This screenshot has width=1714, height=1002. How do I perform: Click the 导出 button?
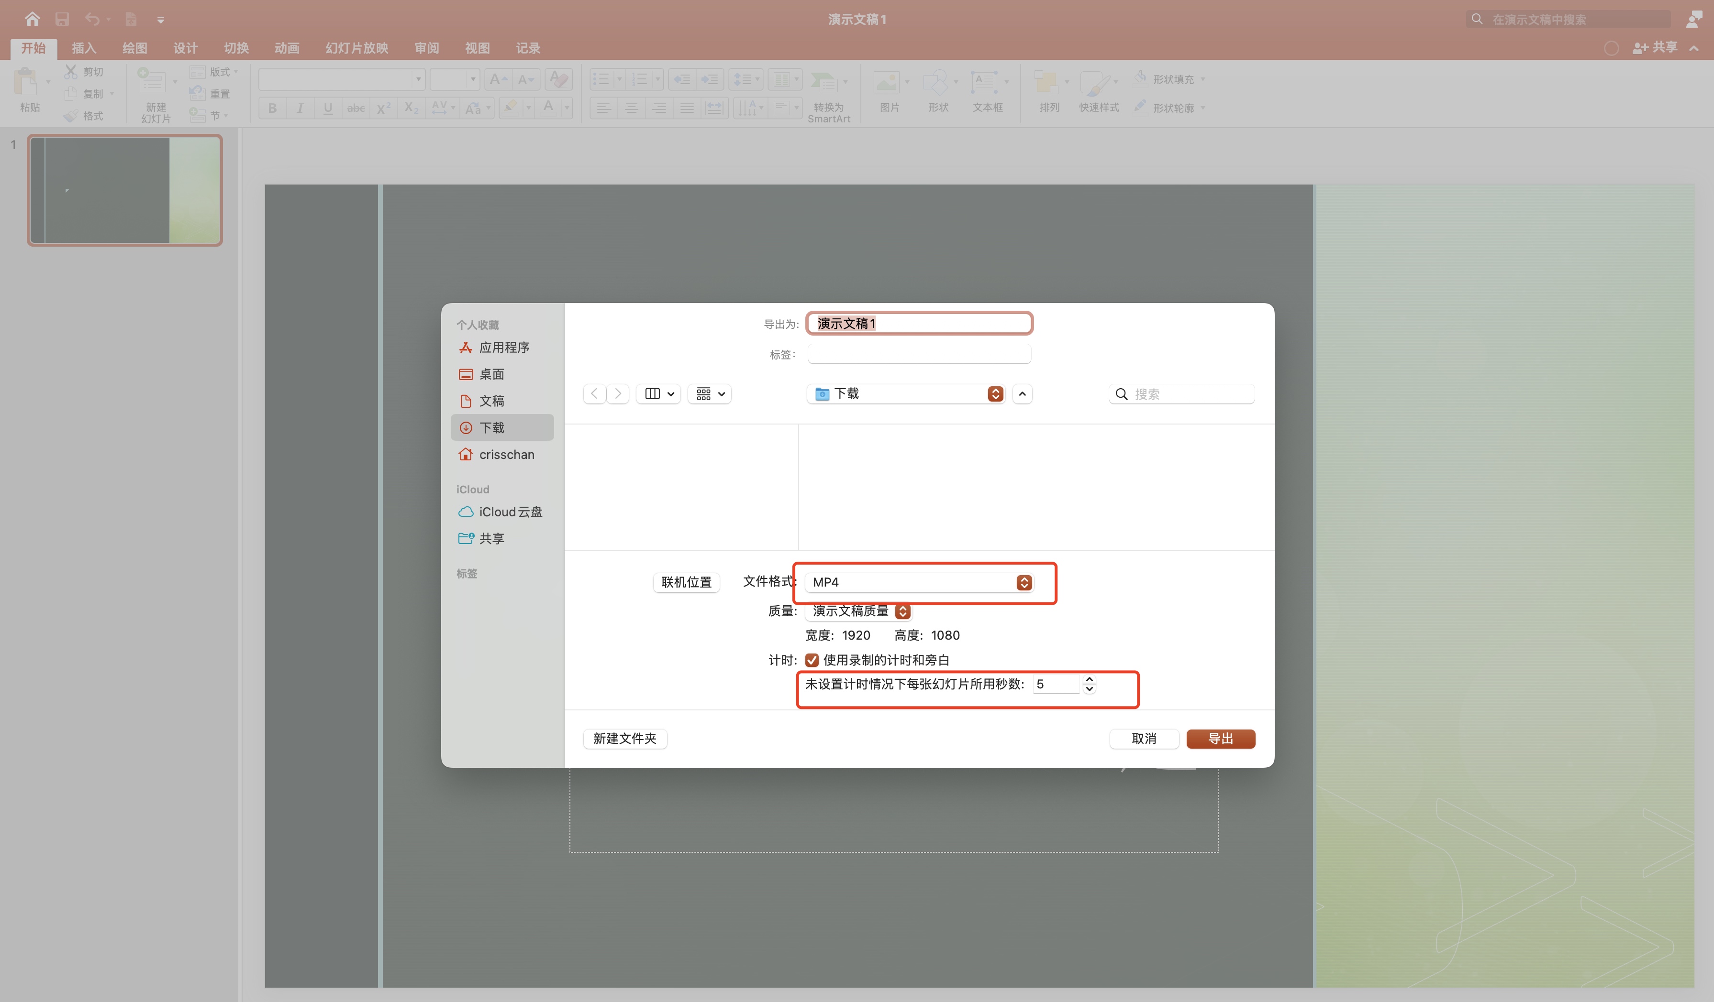point(1220,739)
